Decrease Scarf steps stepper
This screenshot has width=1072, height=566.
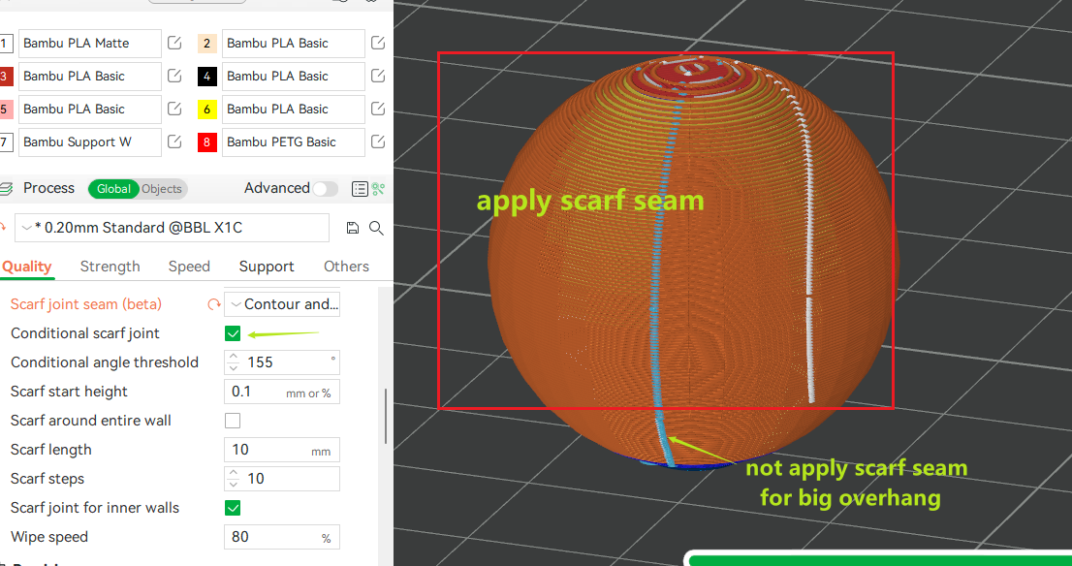[x=234, y=484]
